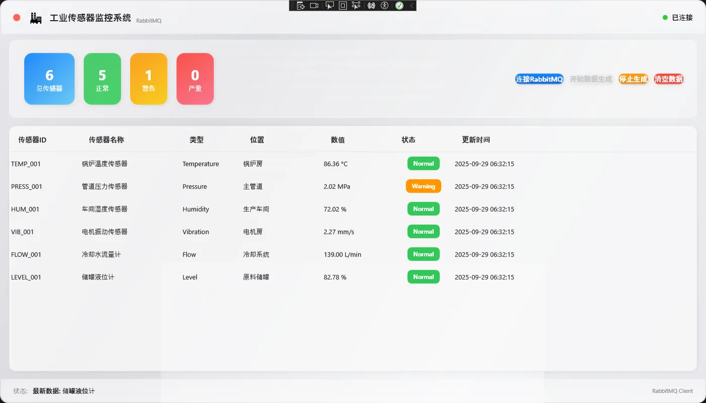This screenshot has height=403, width=706.
Task: Collapse the debug toolbar with the chevron
Action: [411, 6]
